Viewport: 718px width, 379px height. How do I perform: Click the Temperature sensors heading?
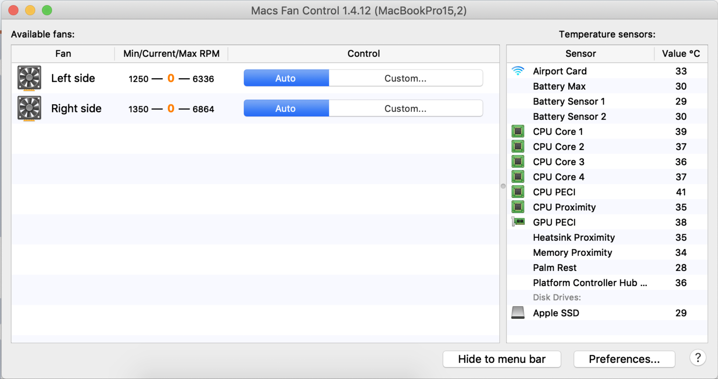click(607, 34)
